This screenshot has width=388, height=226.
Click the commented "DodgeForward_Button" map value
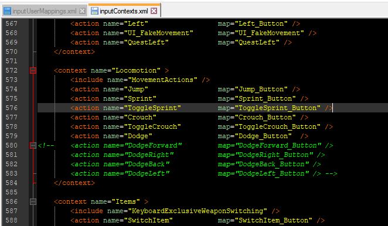click(278, 145)
